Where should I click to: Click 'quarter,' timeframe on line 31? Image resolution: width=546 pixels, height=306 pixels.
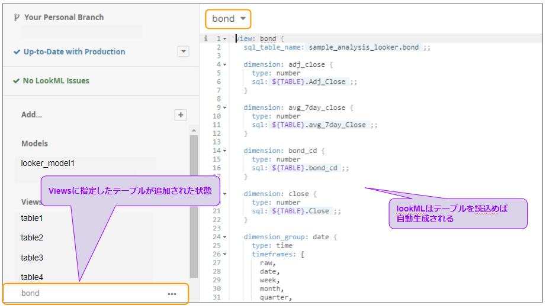click(x=276, y=297)
